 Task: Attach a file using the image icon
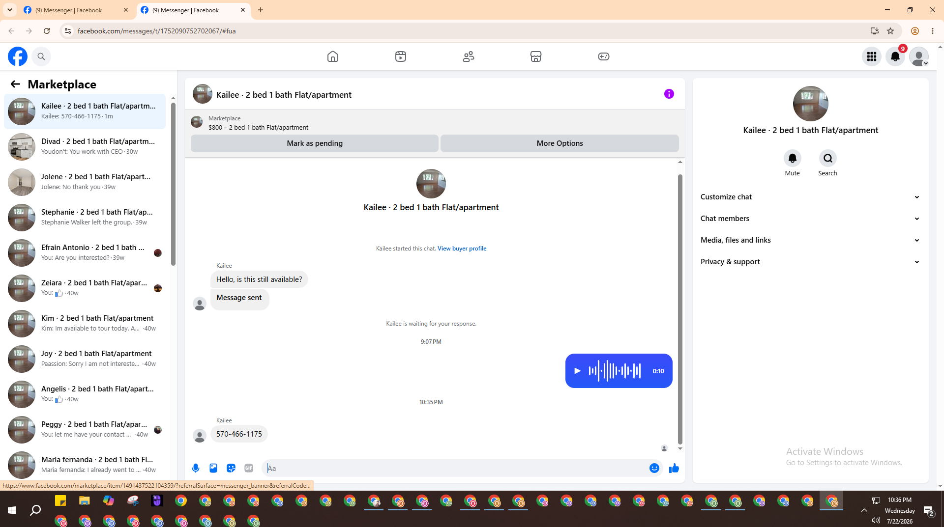tap(213, 468)
